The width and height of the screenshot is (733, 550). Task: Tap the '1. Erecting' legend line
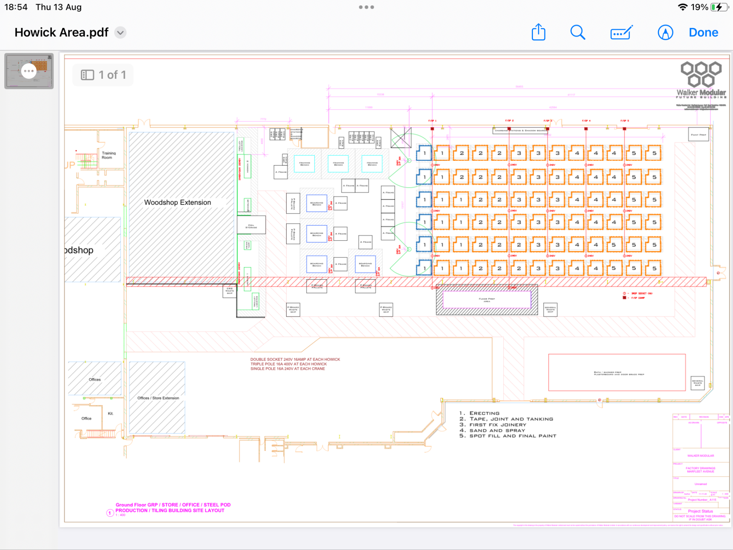tap(480, 413)
